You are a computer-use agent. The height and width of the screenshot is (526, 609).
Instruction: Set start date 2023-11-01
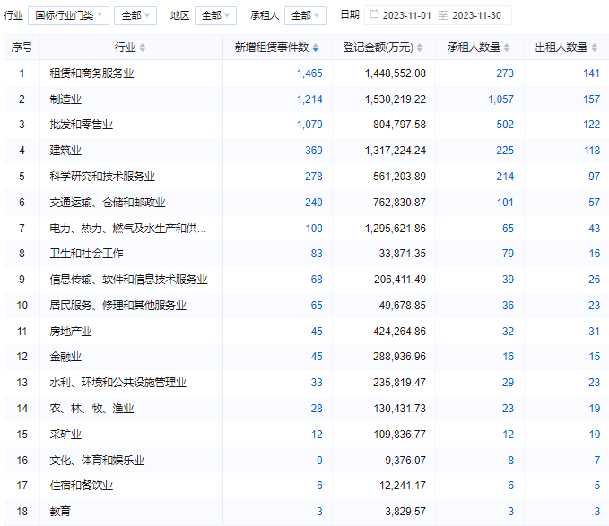tap(406, 15)
